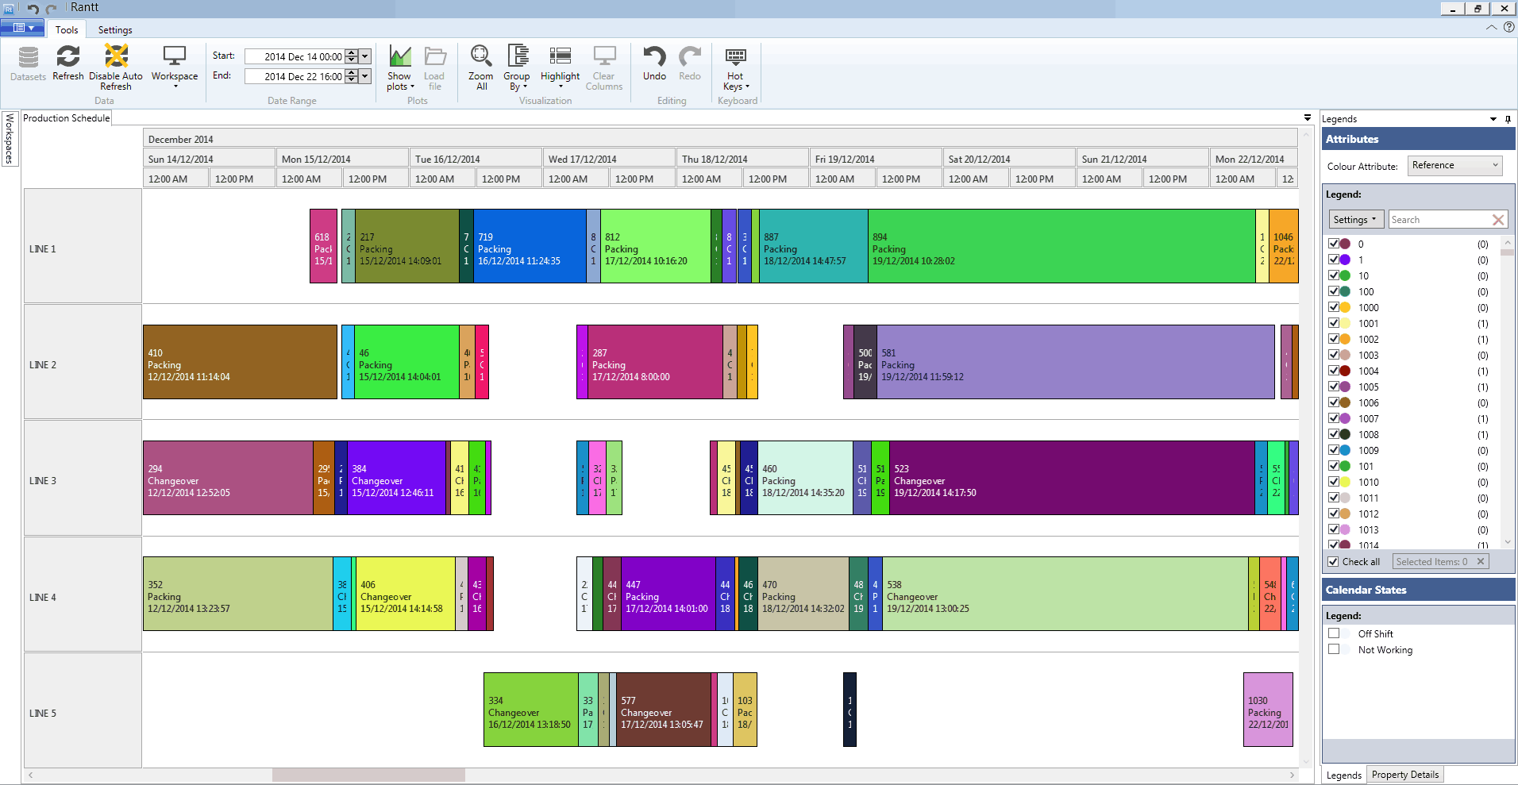Uncheck the legend item 1000 checkbox
Image resolution: width=1518 pixels, height=785 pixels.
[x=1334, y=307]
